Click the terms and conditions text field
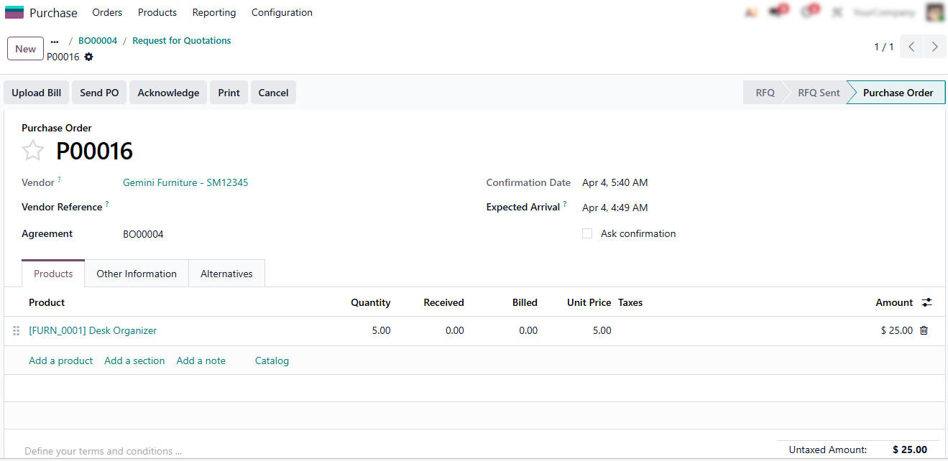 pyautogui.click(x=103, y=451)
